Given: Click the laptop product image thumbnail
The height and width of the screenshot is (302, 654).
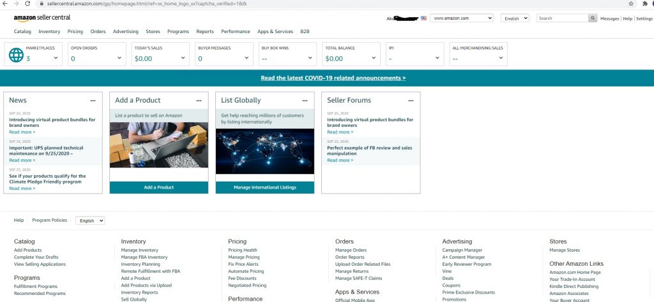Looking at the screenshot, I should (x=159, y=145).
